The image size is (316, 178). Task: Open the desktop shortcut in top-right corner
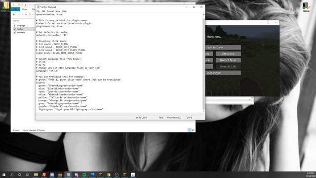point(306,6)
